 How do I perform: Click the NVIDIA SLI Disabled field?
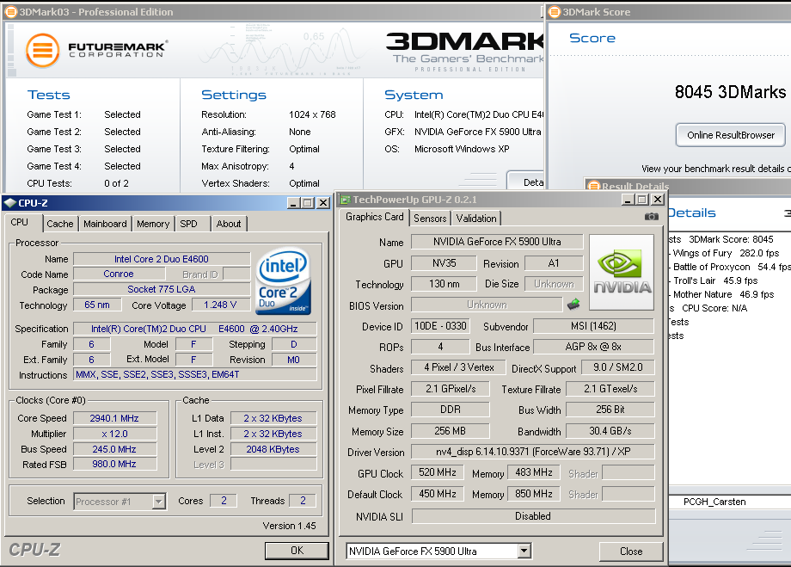(x=533, y=516)
